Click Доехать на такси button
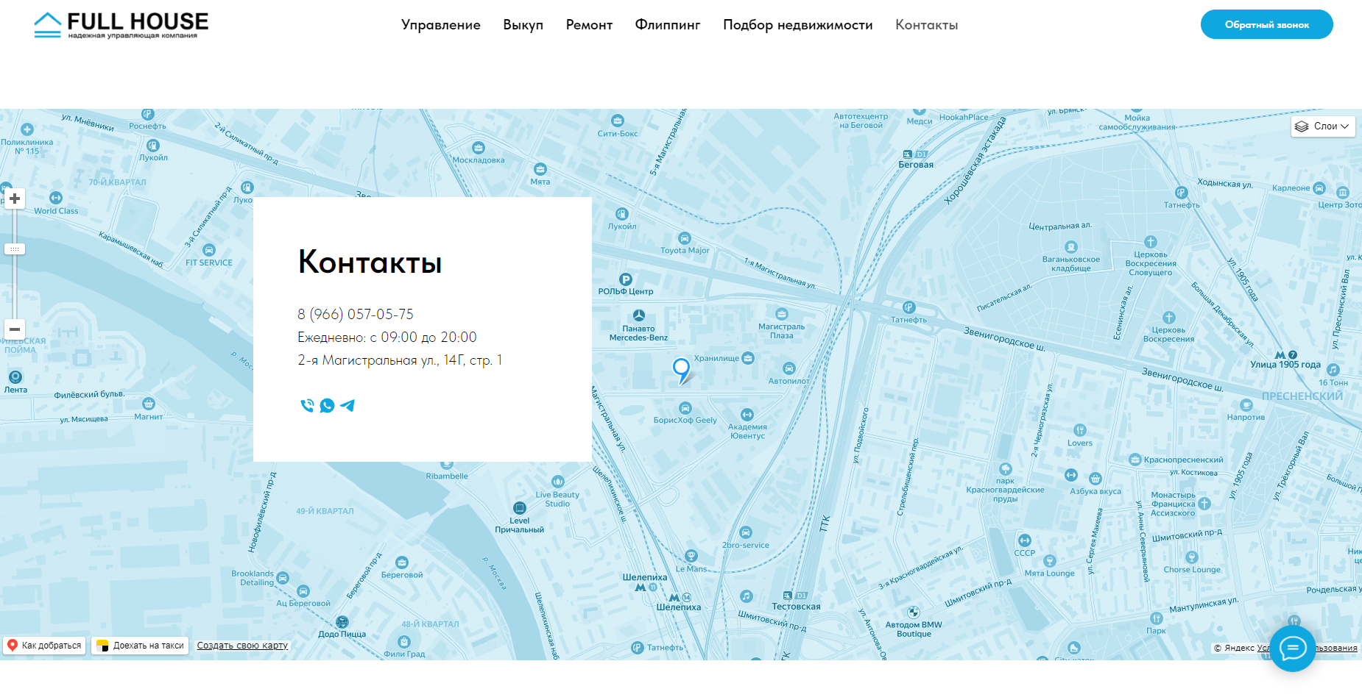Viewport: 1362px width, 700px height. [139, 645]
